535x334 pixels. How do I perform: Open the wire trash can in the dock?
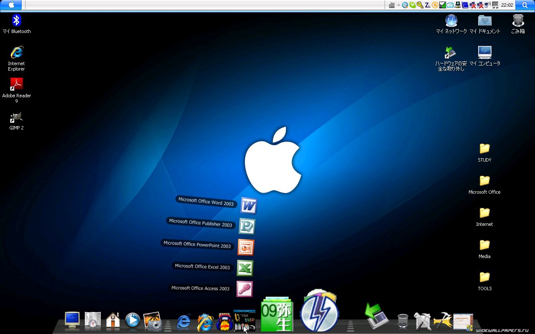pyautogui.click(x=403, y=321)
